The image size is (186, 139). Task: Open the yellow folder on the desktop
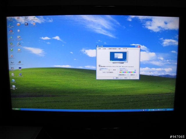click(19, 50)
